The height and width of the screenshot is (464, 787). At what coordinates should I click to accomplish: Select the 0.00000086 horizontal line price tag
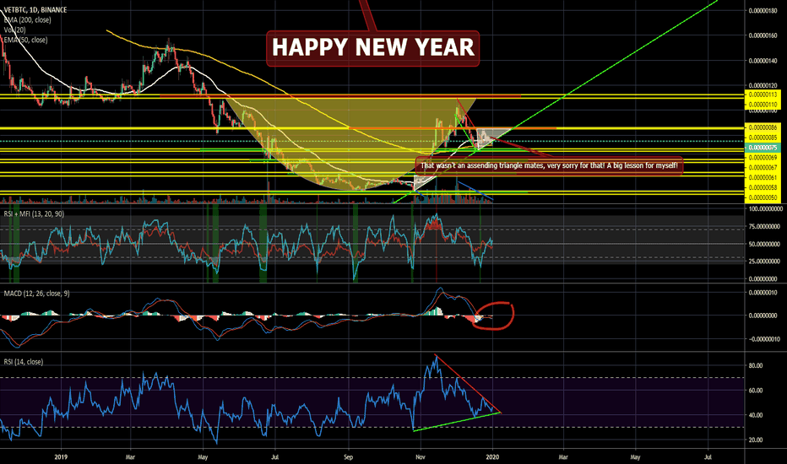point(763,127)
